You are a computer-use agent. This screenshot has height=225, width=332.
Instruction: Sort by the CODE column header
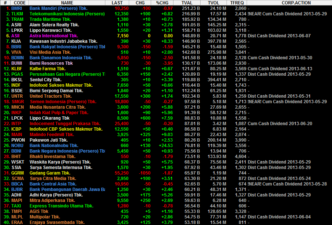pos(19,3)
